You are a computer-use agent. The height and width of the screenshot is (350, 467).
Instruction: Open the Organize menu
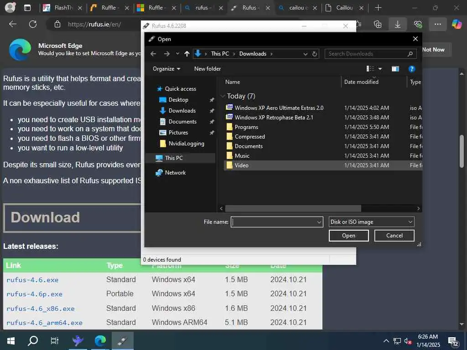tap(166, 69)
